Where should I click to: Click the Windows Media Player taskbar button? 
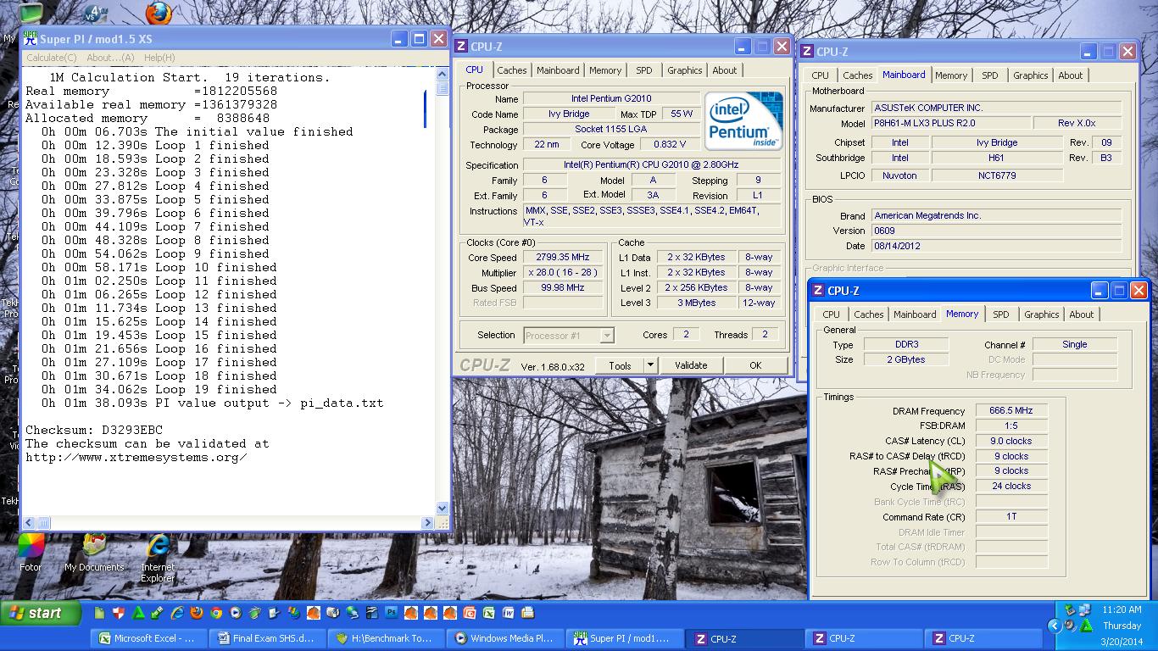(504, 638)
